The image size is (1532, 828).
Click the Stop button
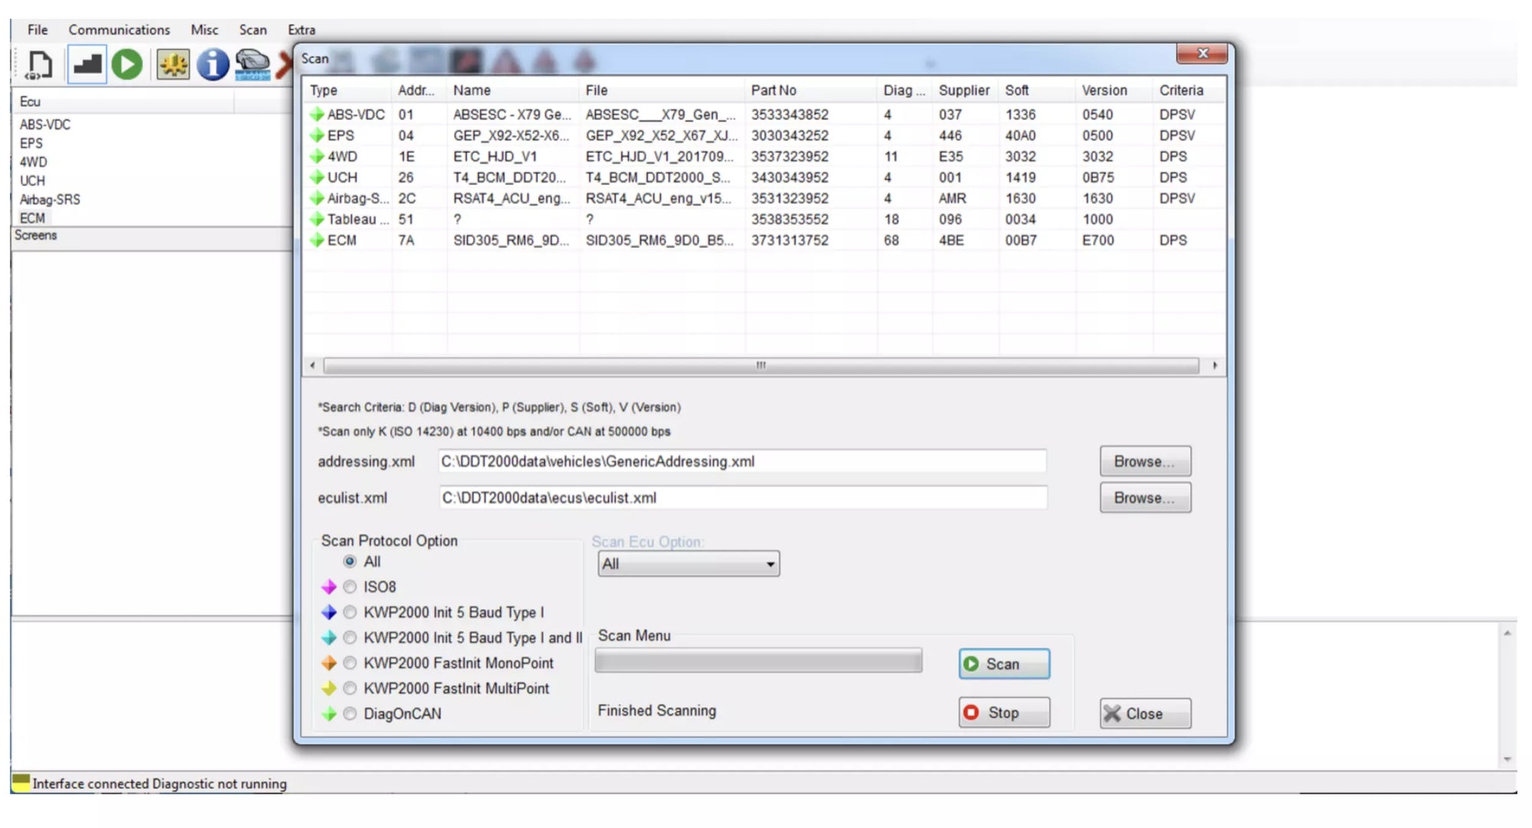click(x=1004, y=713)
